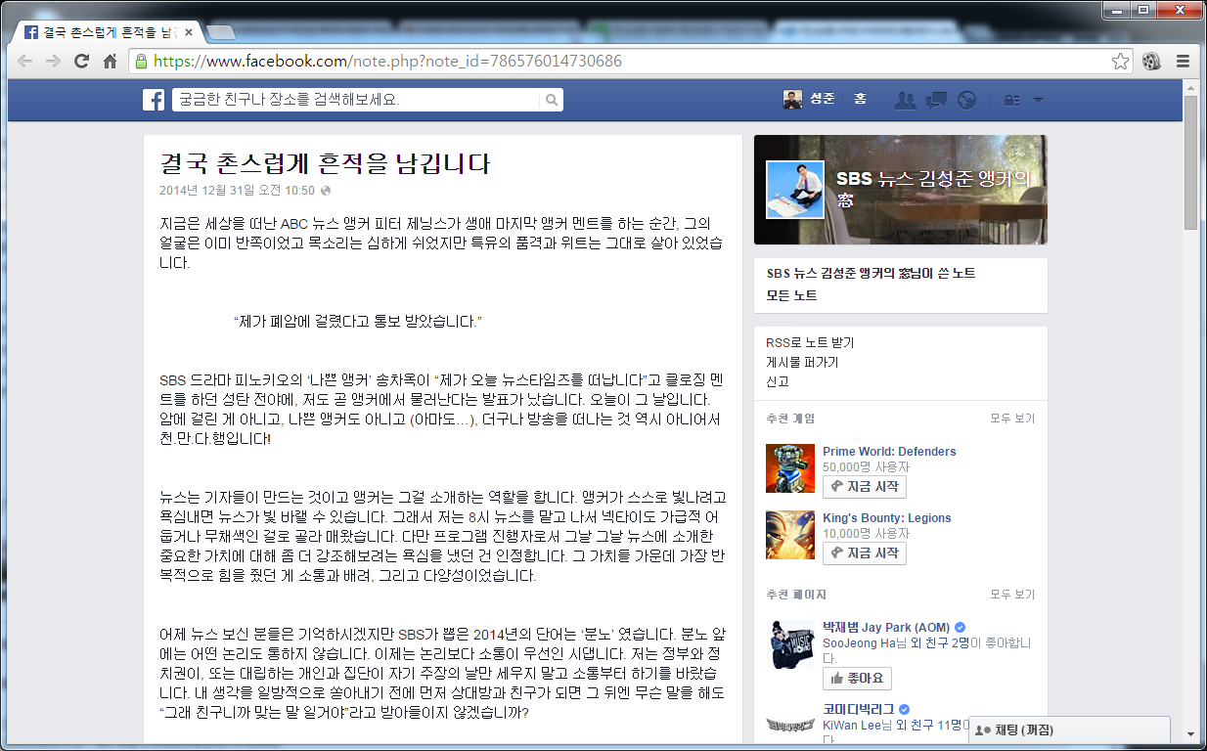This screenshot has width=1207, height=751.
Task: Open 박재범 Jay Park (AOM) link
Action: tap(886, 627)
